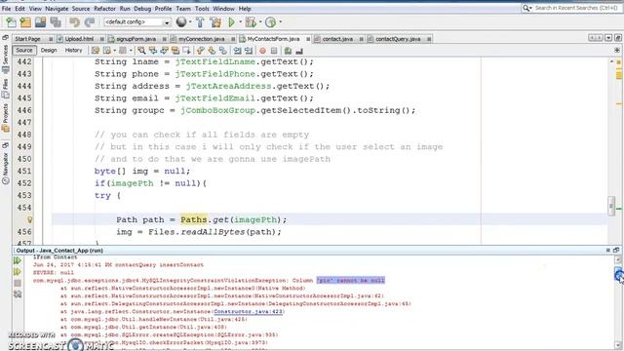
Task: Open the File menu
Action: [7, 9]
